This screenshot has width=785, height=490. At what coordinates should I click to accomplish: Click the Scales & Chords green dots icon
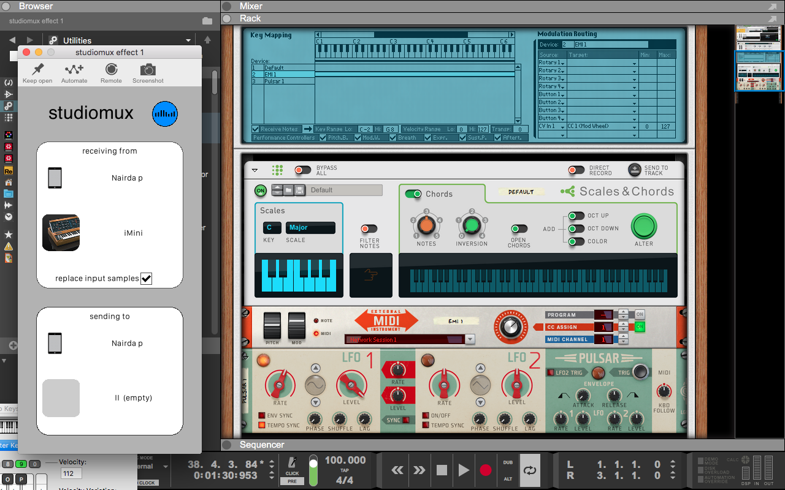coord(277,170)
